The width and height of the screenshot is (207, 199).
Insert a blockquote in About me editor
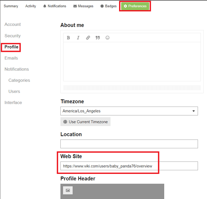pyautogui.click(x=98, y=38)
